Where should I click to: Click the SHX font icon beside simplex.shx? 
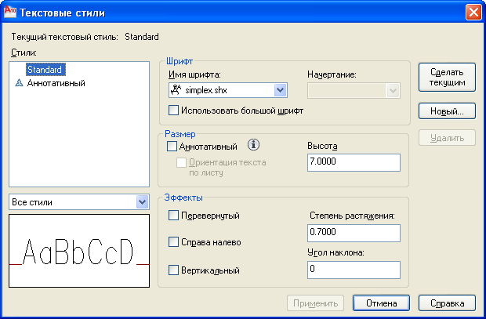click(176, 90)
